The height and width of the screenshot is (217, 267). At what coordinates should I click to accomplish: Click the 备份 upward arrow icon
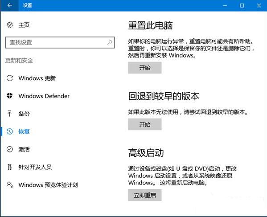pos(9,114)
